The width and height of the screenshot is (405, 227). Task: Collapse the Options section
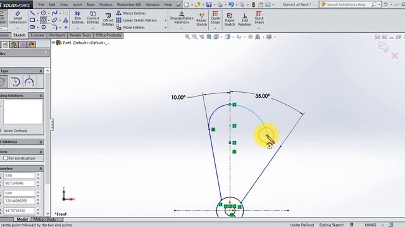(x=40, y=152)
